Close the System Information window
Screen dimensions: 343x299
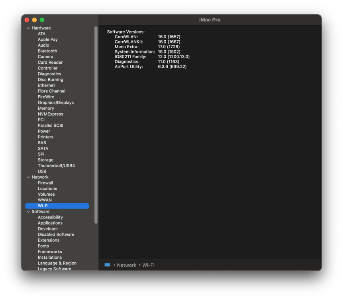click(27, 20)
